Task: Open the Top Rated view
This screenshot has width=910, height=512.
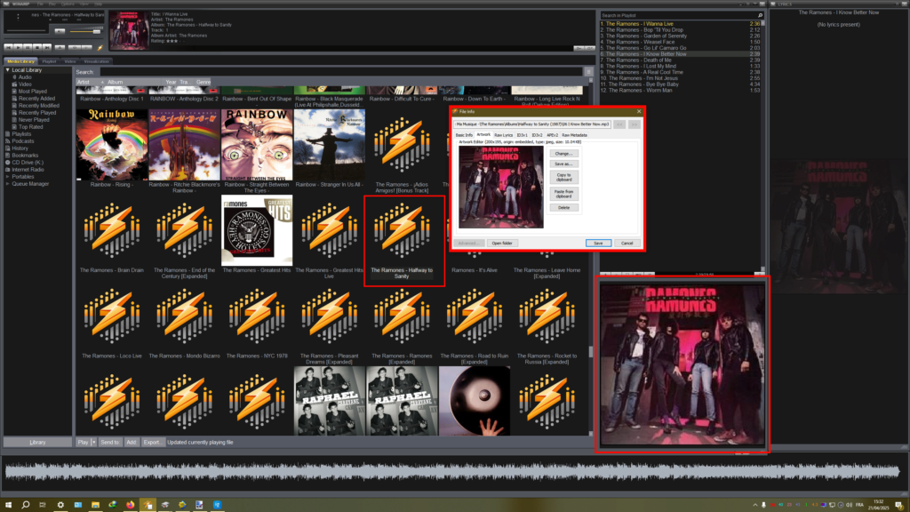Action: click(x=28, y=126)
